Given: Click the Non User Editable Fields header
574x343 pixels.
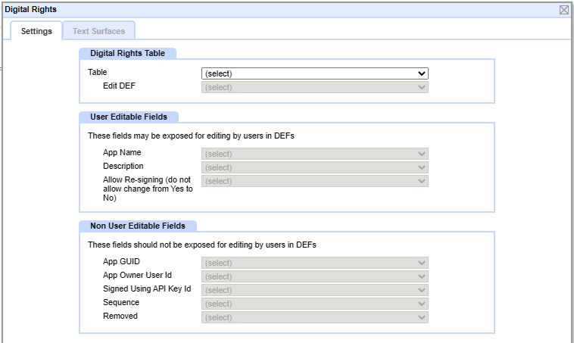Looking at the screenshot, I should pyautogui.click(x=138, y=226).
